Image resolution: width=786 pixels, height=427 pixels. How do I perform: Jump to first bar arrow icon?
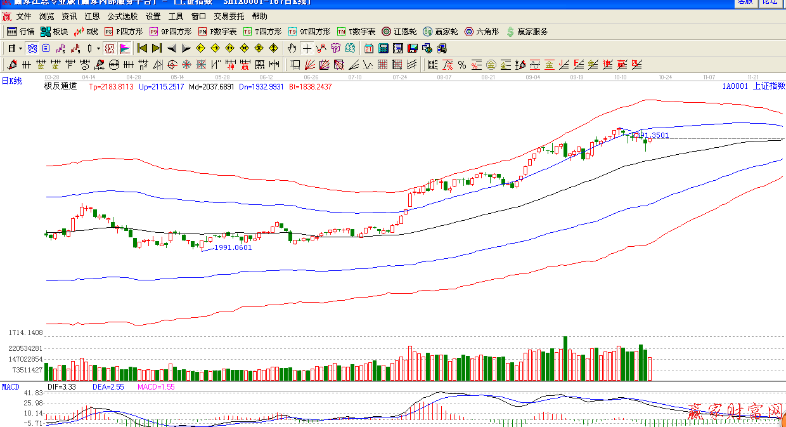point(142,48)
